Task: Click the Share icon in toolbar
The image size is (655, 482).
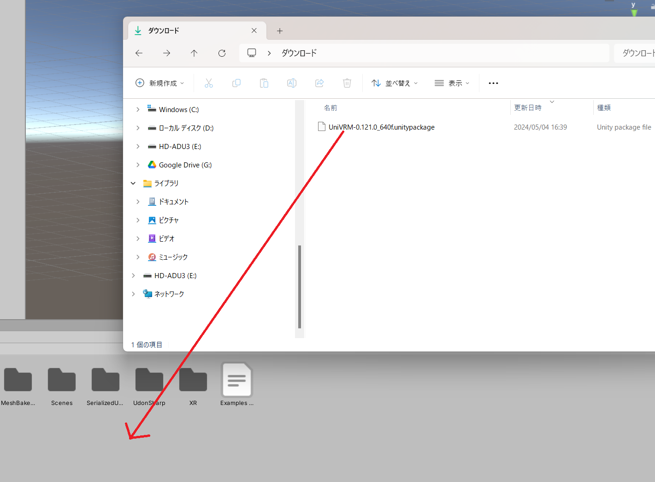Action: click(319, 83)
